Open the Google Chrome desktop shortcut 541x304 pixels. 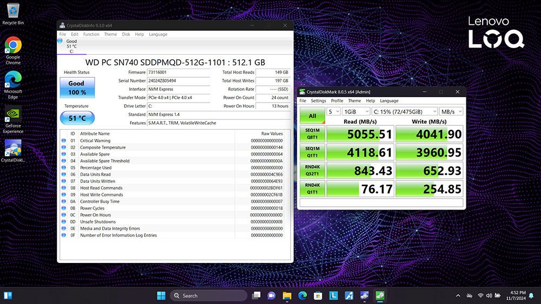tap(13, 51)
